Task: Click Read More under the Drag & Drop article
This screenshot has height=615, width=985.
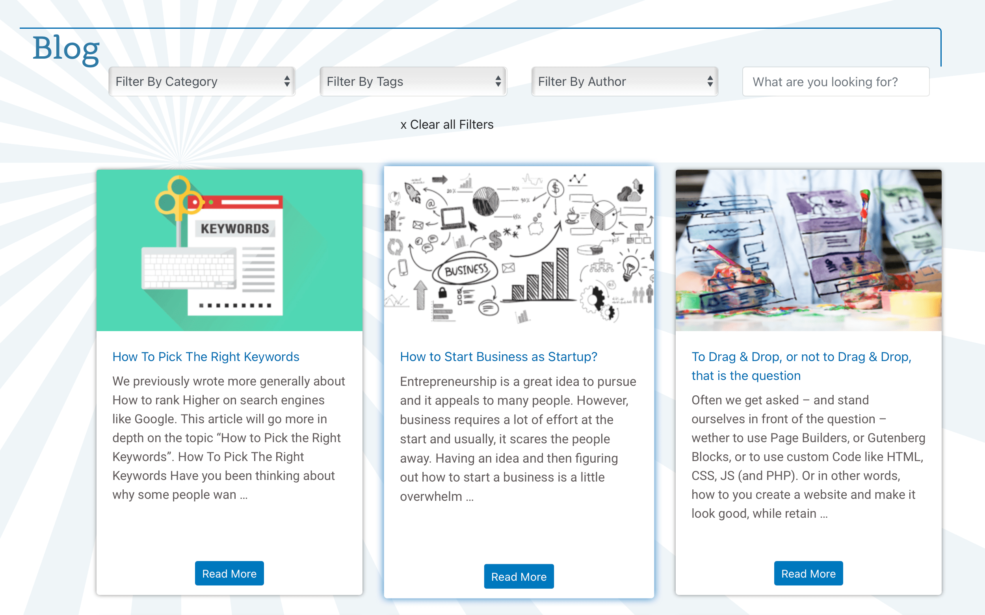Action: coord(808,574)
